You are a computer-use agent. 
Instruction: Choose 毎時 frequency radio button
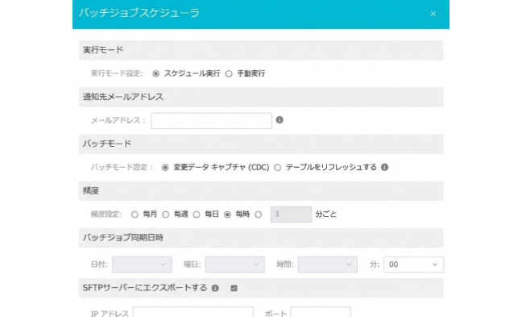pyautogui.click(x=227, y=215)
